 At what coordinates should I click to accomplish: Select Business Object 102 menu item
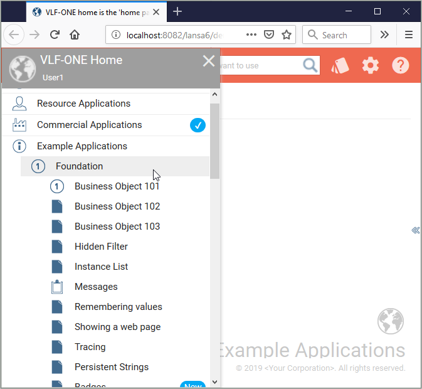[117, 206]
